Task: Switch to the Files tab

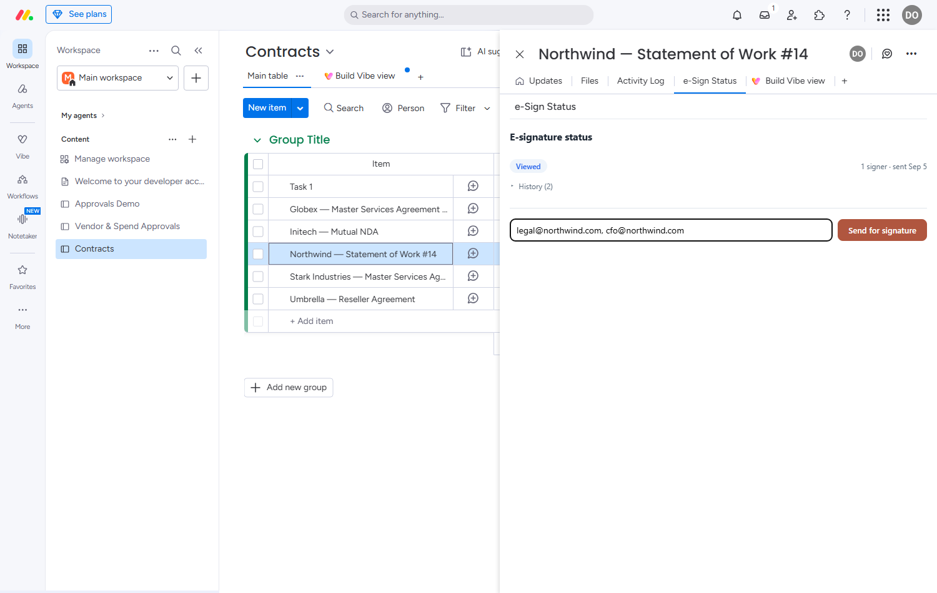Action: pos(590,81)
